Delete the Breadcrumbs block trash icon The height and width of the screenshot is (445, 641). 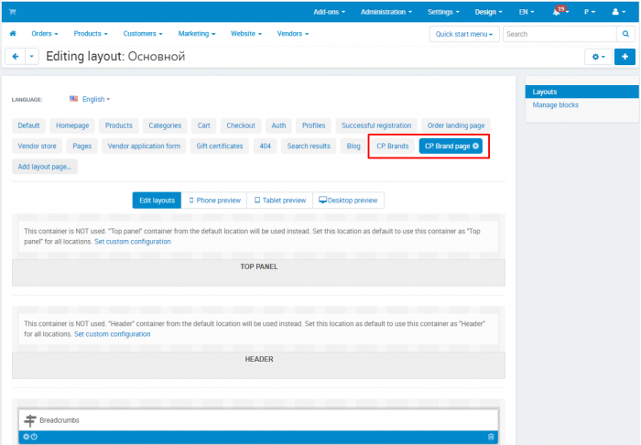491,437
